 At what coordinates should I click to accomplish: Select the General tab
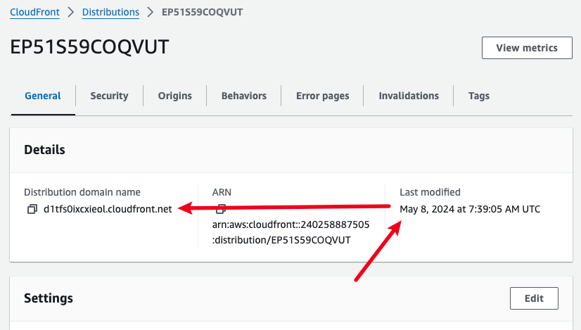click(43, 96)
